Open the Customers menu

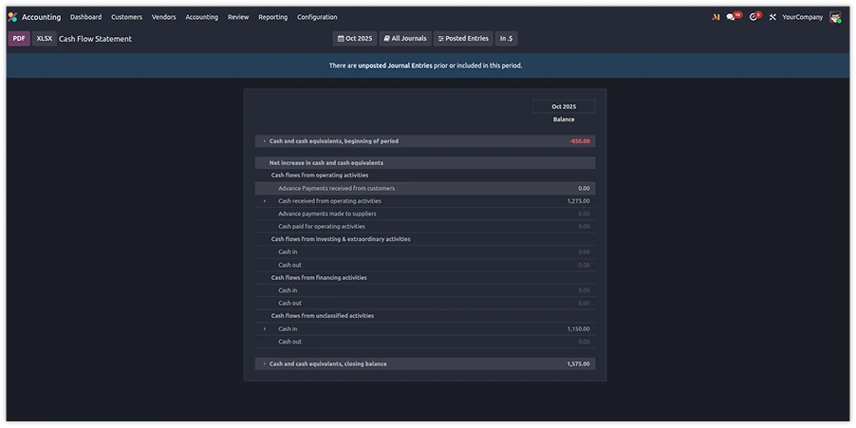click(126, 17)
